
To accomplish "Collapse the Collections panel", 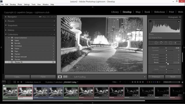I will coord(6,34).
